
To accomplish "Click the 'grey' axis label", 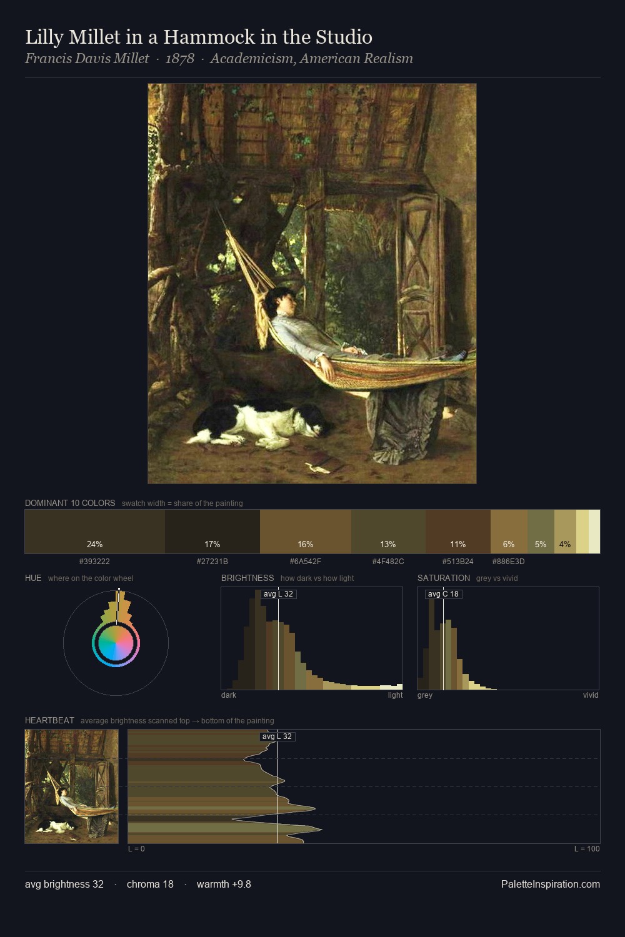I will click(x=425, y=695).
